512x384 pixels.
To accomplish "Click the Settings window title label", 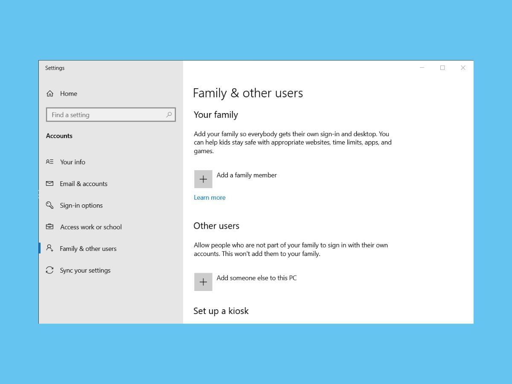I will [55, 68].
